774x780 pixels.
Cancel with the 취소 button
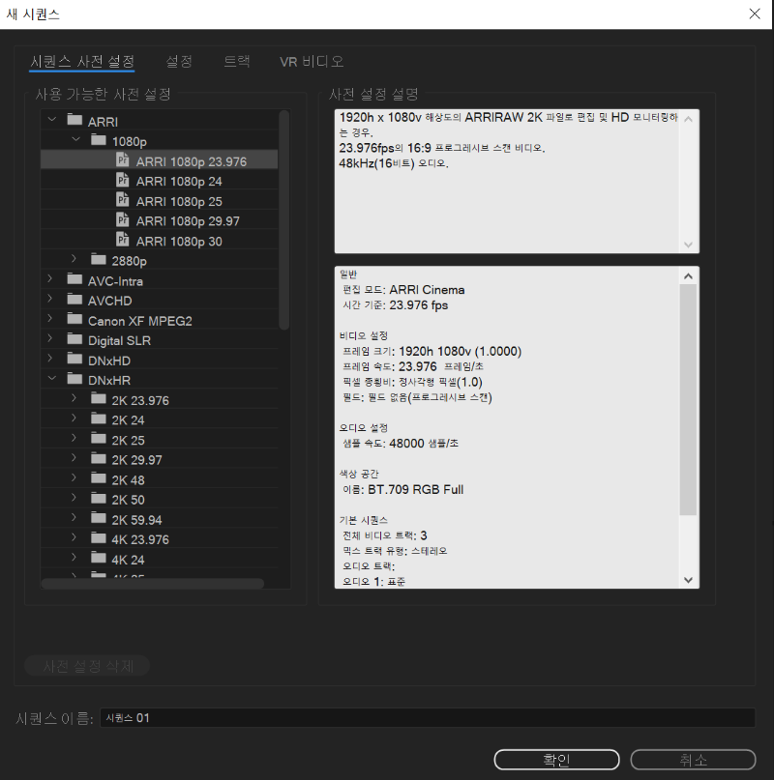pyautogui.click(x=693, y=760)
